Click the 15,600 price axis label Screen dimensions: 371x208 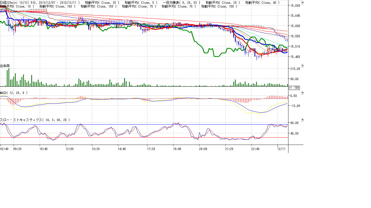pyautogui.click(x=295, y=26)
